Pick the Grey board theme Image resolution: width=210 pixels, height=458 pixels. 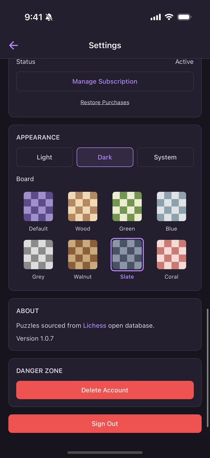pos(38,255)
